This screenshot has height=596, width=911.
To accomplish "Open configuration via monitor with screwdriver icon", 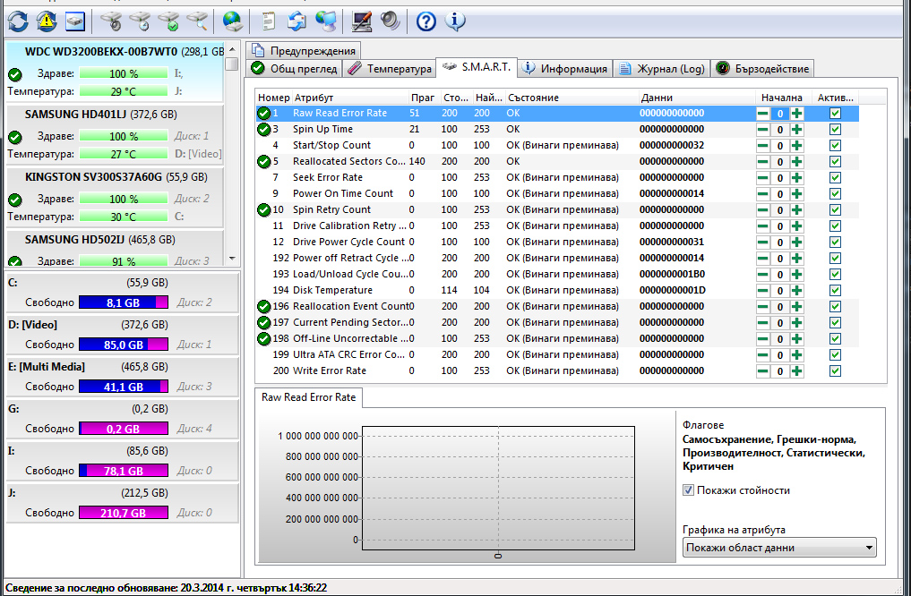I will (x=361, y=21).
